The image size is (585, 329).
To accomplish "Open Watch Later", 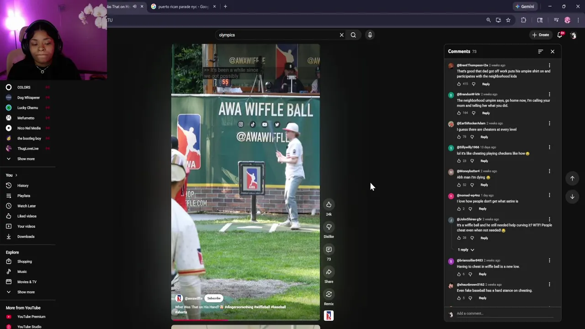I will tap(27, 206).
